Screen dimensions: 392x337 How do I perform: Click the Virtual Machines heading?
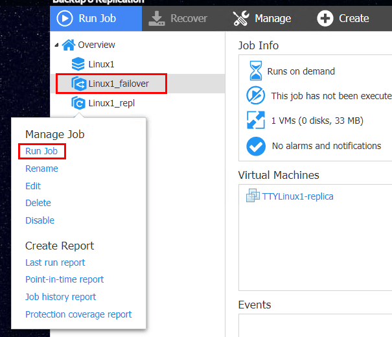point(279,175)
